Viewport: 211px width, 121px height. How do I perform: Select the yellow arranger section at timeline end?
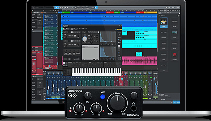coord(150,12)
